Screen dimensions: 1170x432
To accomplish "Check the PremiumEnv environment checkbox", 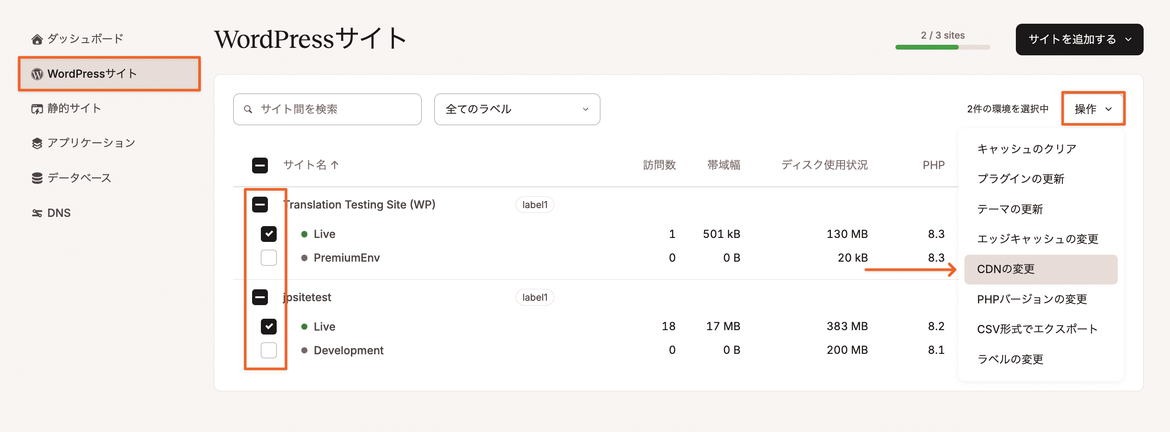I will pyautogui.click(x=268, y=258).
